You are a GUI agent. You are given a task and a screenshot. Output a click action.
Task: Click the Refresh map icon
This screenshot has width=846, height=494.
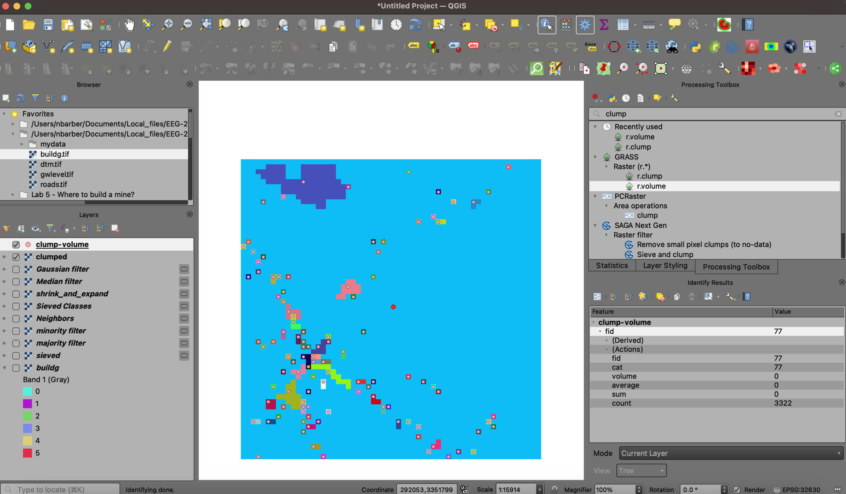(x=415, y=24)
